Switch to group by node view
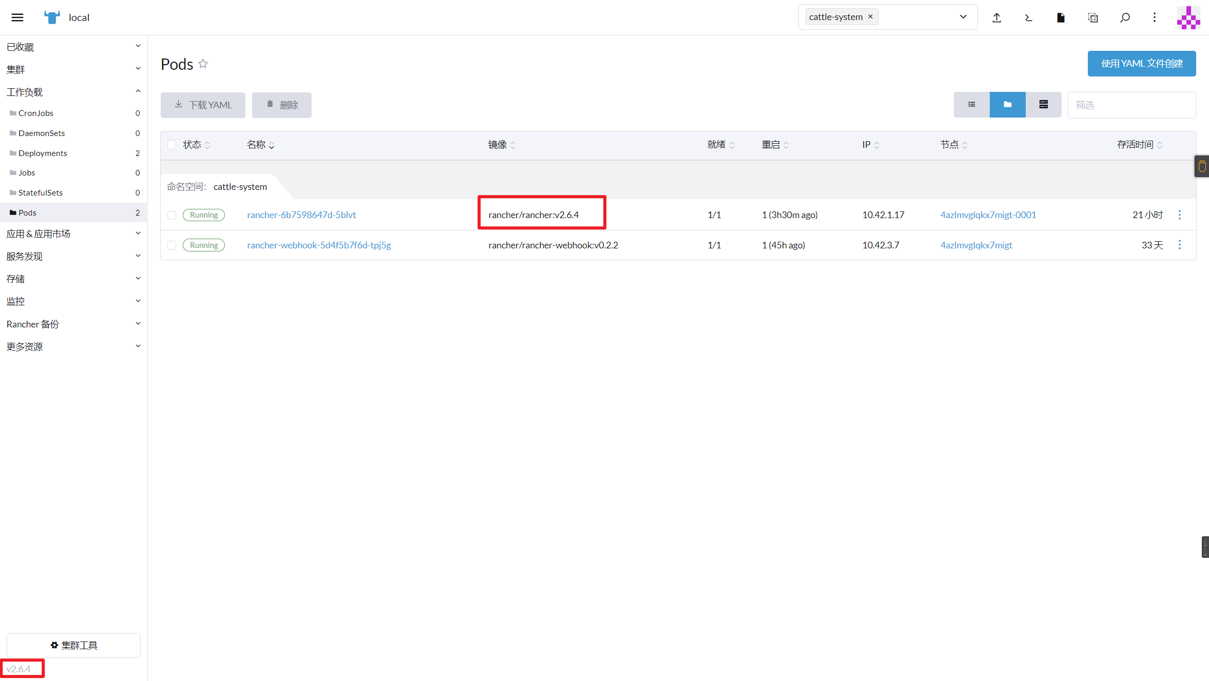This screenshot has width=1209, height=681. 1044,105
